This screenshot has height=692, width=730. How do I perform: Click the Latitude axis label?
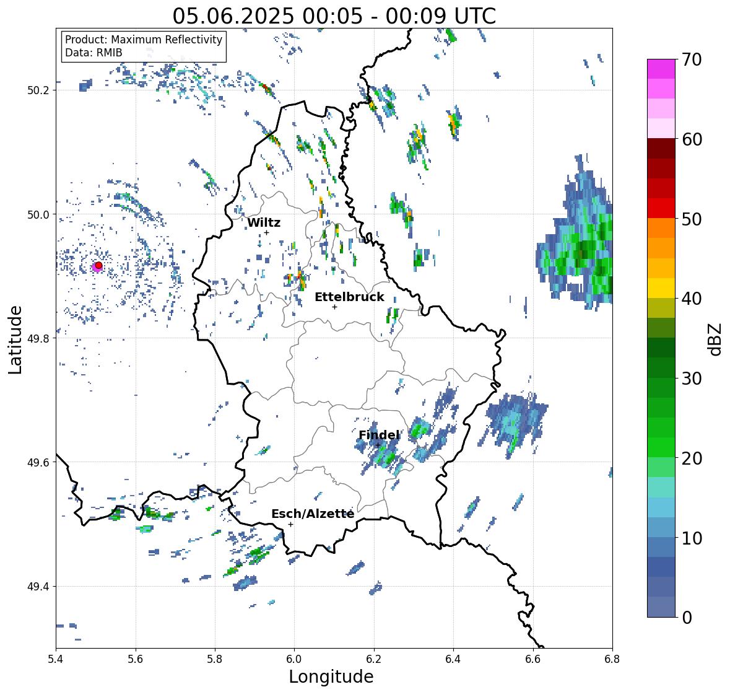[x=15, y=339]
